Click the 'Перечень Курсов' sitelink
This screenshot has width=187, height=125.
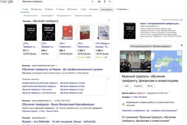(30, 111)
